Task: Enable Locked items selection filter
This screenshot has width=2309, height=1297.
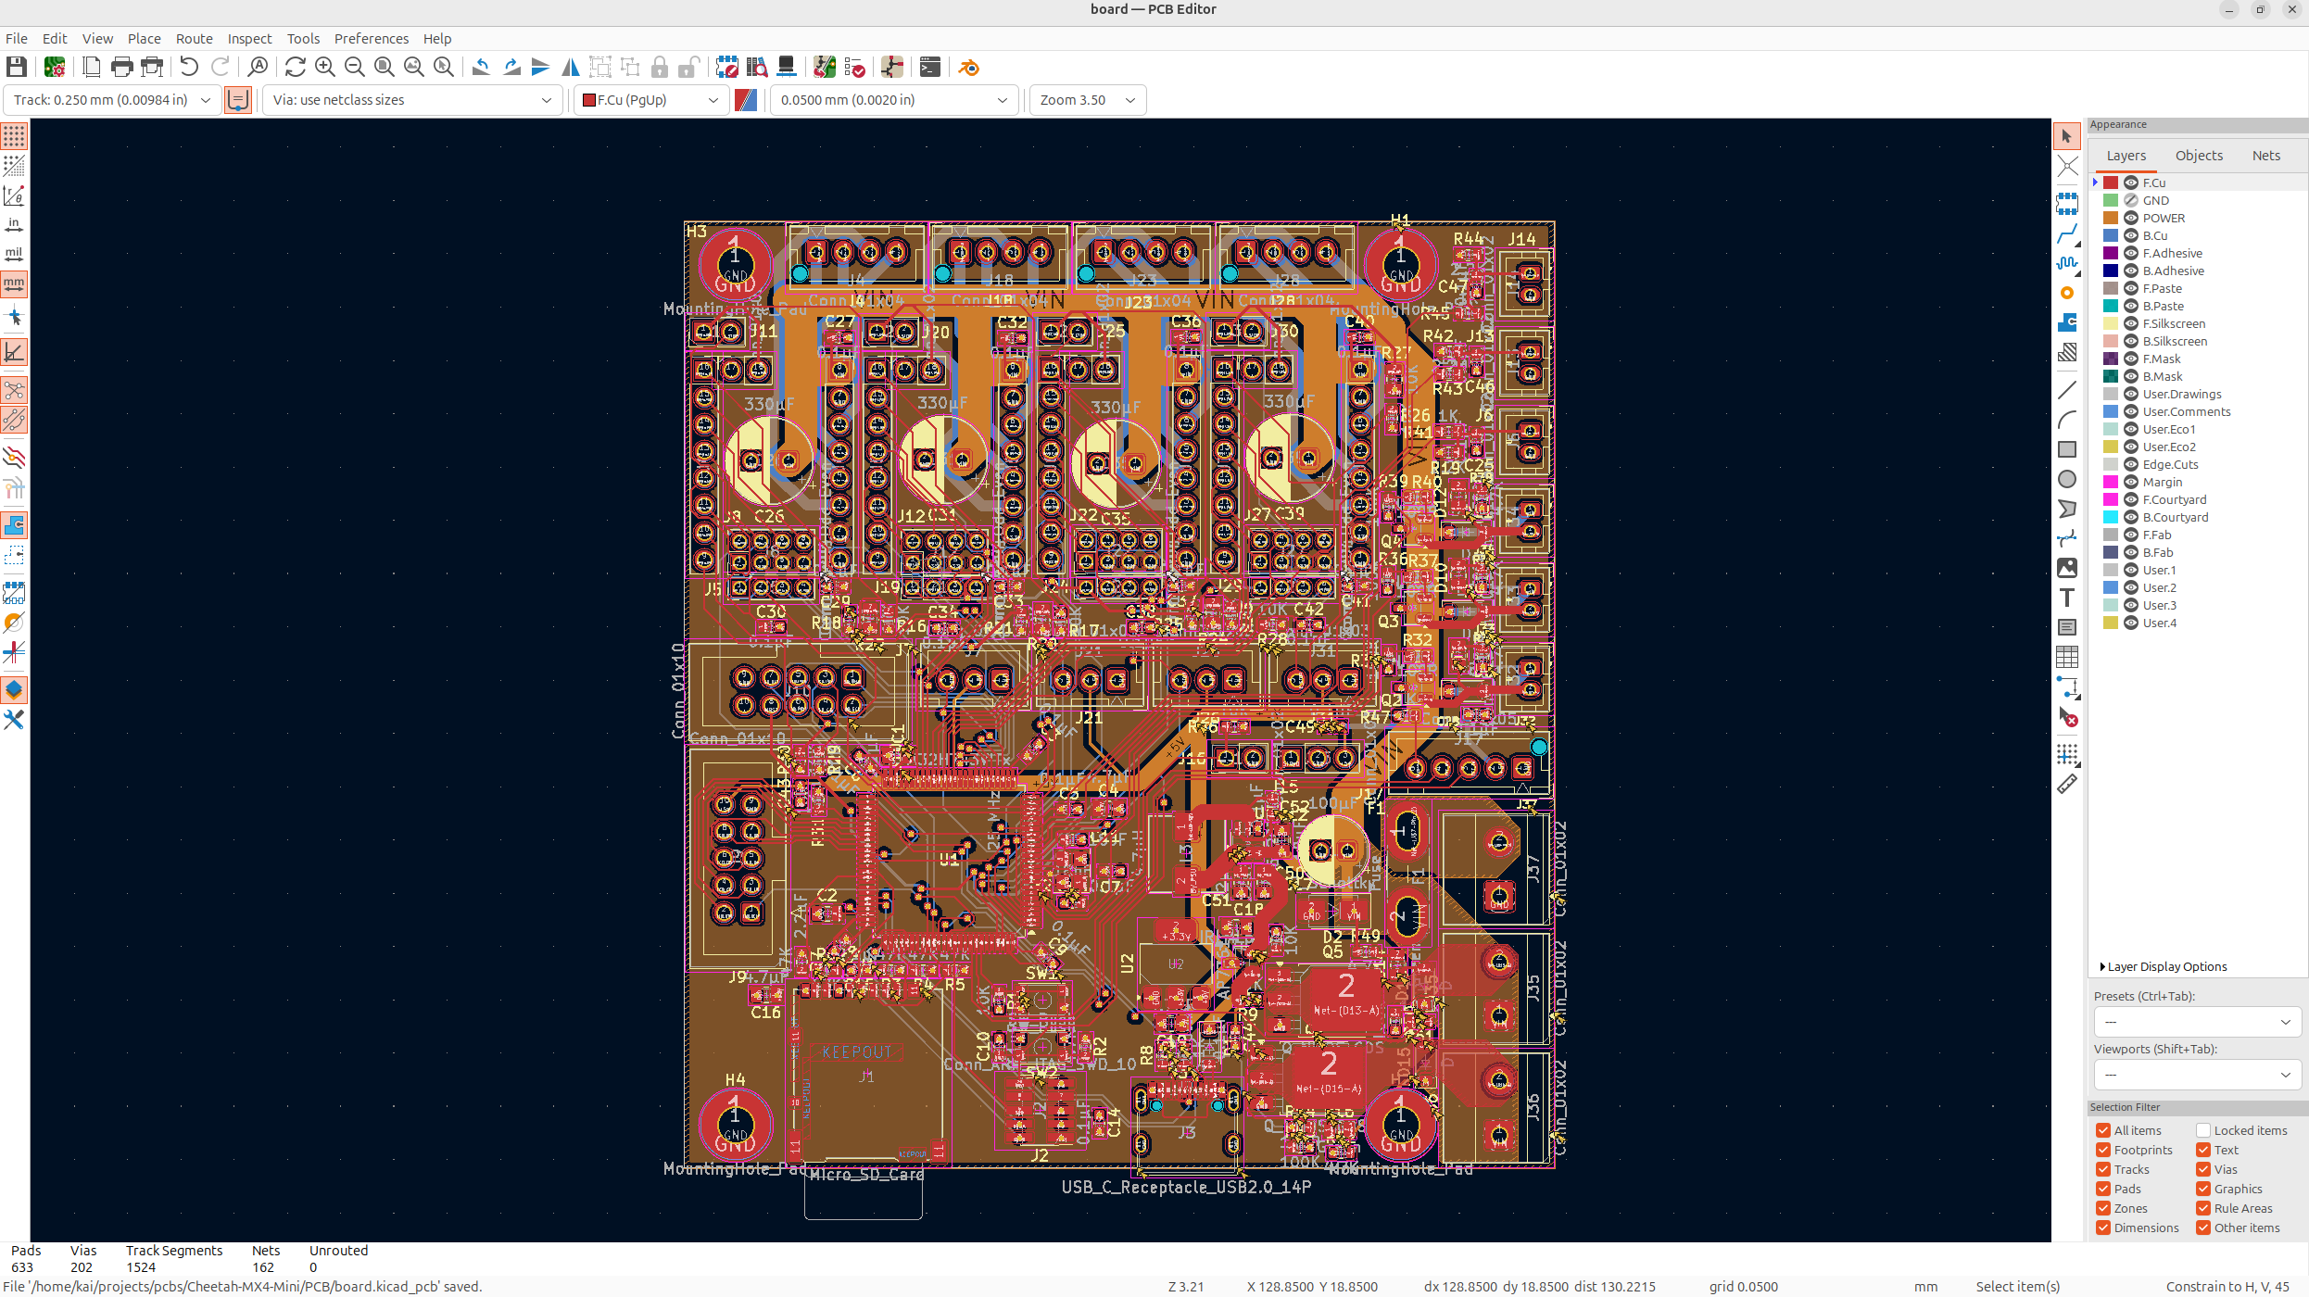Action: [2203, 1130]
